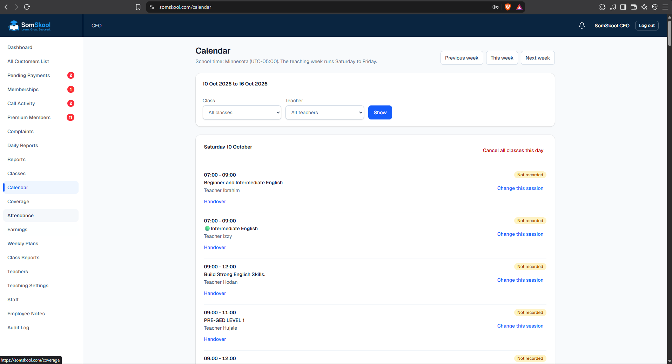
Task: Click the notification bell icon
Action: (582, 26)
